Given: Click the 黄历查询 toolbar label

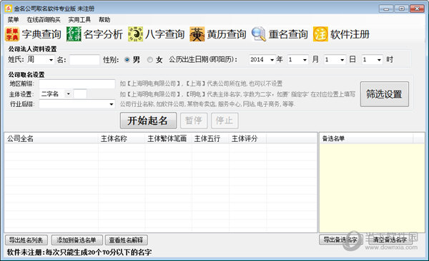Looking at the screenshot, I should (x=227, y=34).
